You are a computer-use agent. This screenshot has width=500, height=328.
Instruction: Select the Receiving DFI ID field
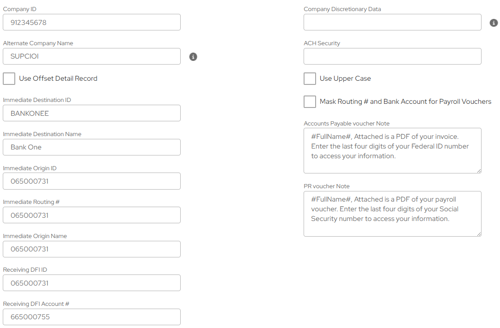91,283
